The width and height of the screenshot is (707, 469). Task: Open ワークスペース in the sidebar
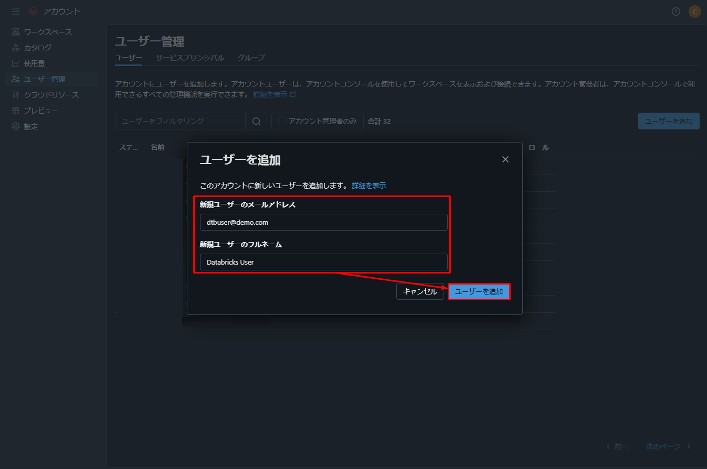click(48, 32)
